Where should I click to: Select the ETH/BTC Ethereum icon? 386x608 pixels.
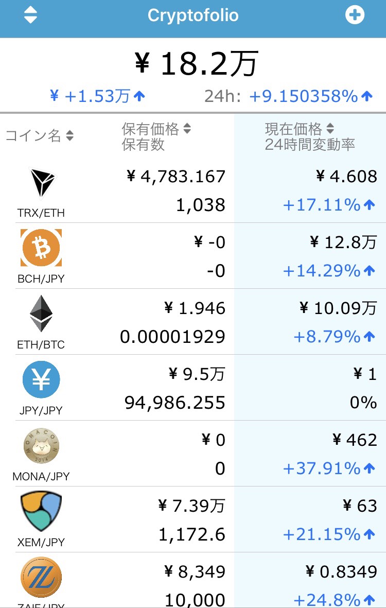pos(41,314)
